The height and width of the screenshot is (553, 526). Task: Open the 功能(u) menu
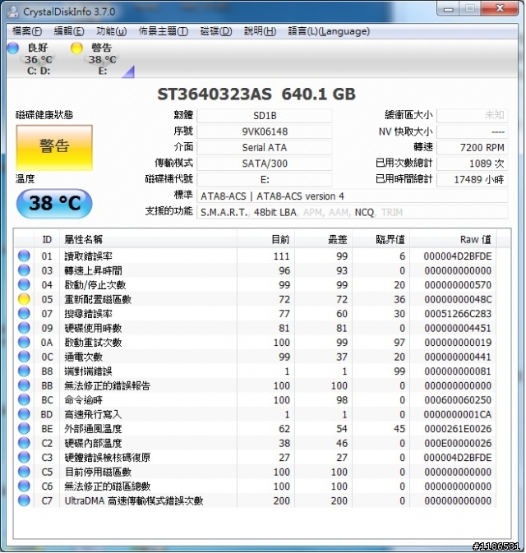point(112,31)
